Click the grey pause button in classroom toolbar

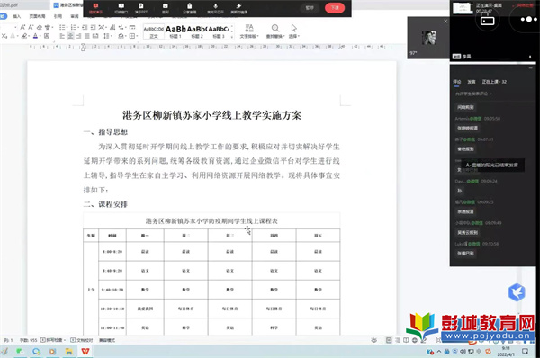click(x=310, y=7)
